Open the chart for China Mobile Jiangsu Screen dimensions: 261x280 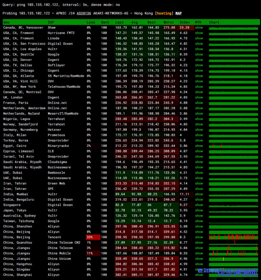[x=233, y=253]
